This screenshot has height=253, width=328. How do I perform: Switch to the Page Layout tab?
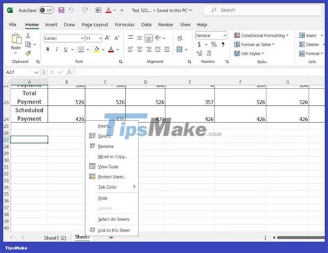[x=95, y=25]
